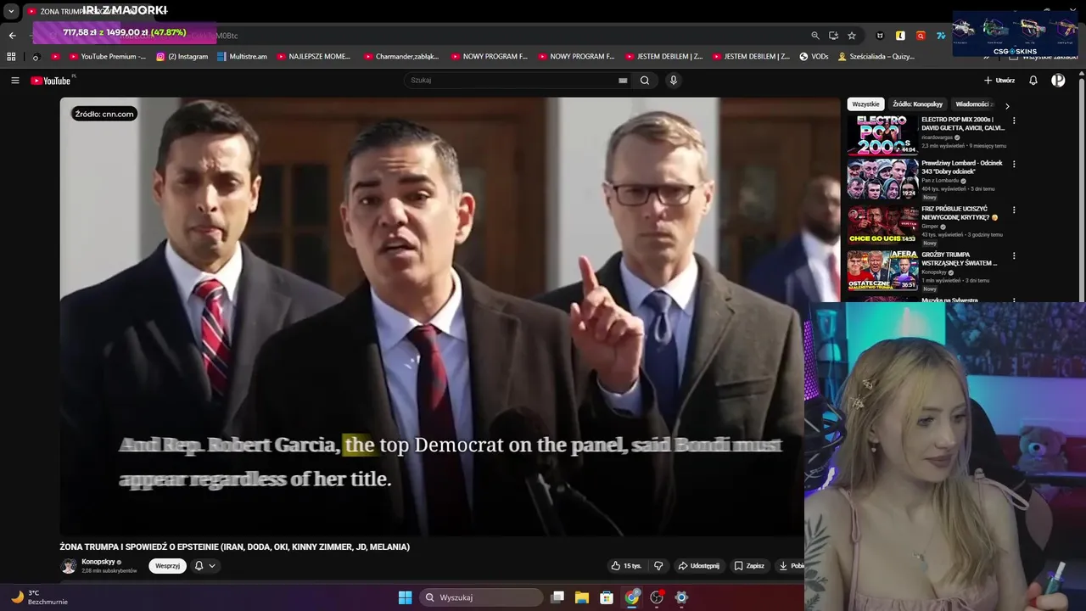Open the weather widget showing 3°C
This screenshot has height=611, width=1086.
pos(38,597)
